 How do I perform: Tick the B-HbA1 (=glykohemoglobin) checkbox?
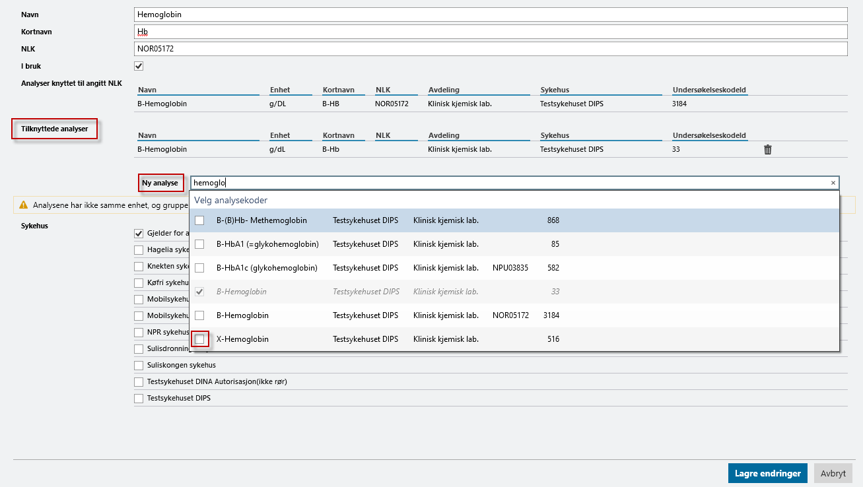[x=199, y=244]
